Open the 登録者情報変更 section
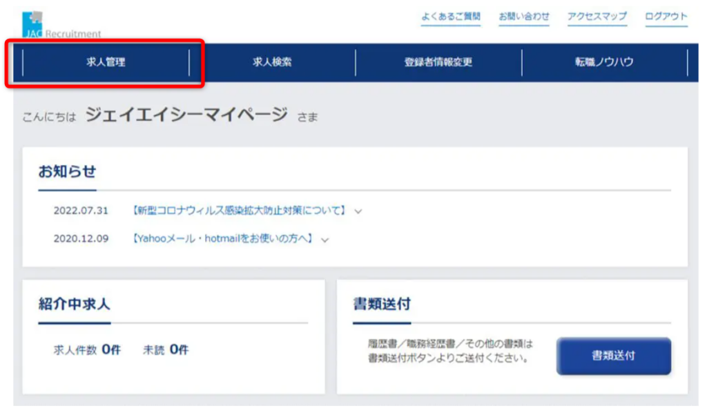707x415 pixels. point(438,61)
